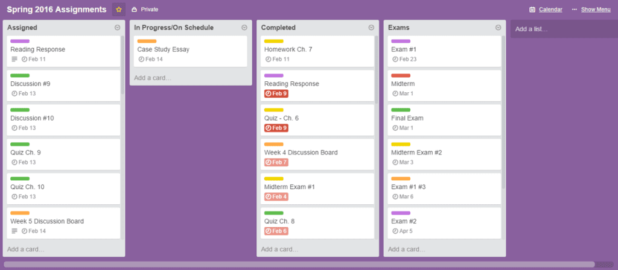Click the red label on Midterm card
The width and height of the screenshot is (618, 270).
pos(401,75)
